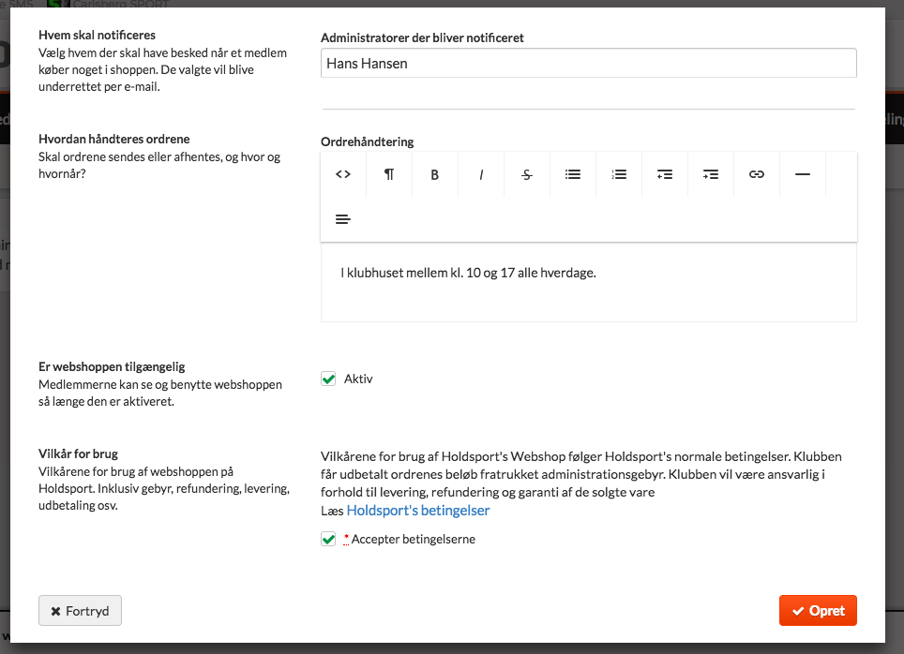Image resolution: width=904 pixels, height=654 pixels.
Task: Click administrator field containing Hans Hansen
Action: tap(589, 63)
